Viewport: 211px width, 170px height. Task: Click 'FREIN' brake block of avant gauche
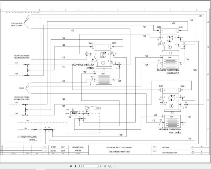[171, 62]
